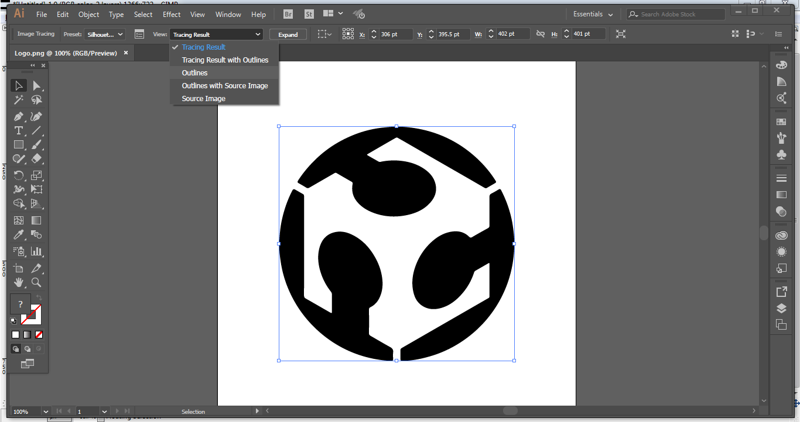Choose Source Image view option
This screenshot has width=800, height=422.
225,99
